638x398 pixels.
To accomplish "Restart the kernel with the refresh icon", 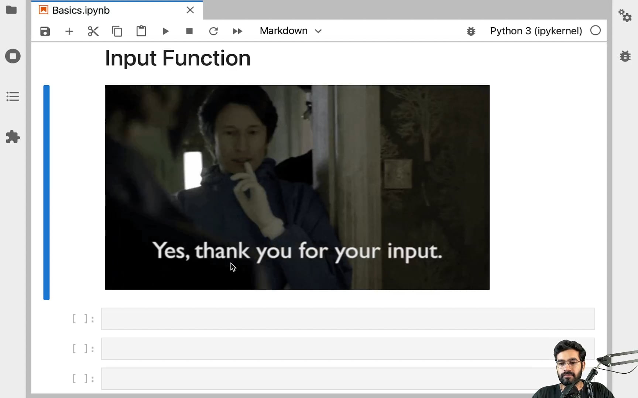I will pos(213,31).
